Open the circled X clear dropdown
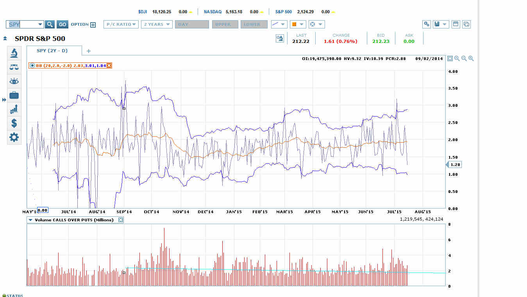 316,24
